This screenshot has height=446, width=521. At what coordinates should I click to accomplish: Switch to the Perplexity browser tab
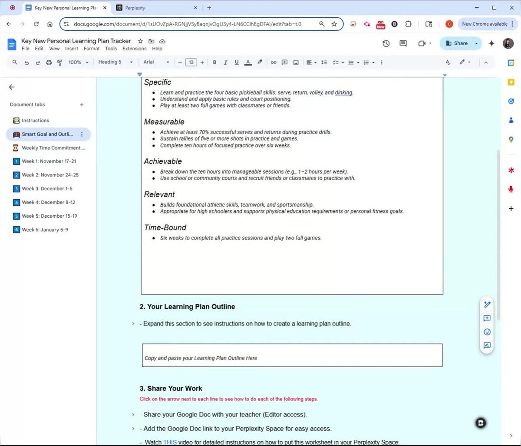(x=156, y=8)
